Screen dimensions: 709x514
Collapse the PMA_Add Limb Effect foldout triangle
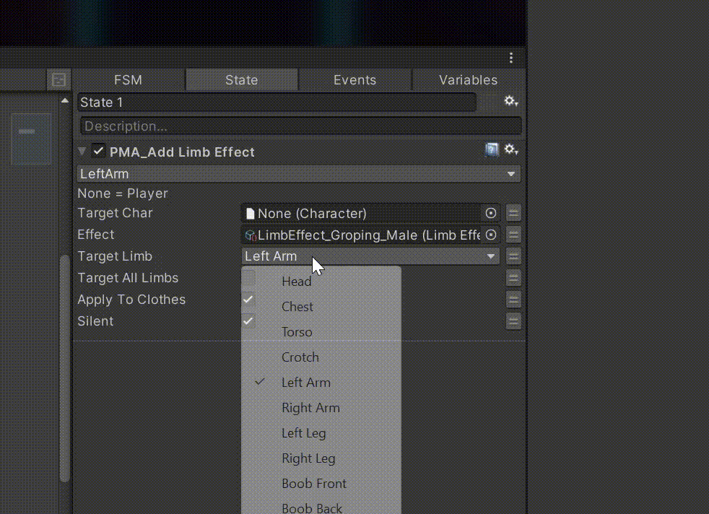coord(82,152)
